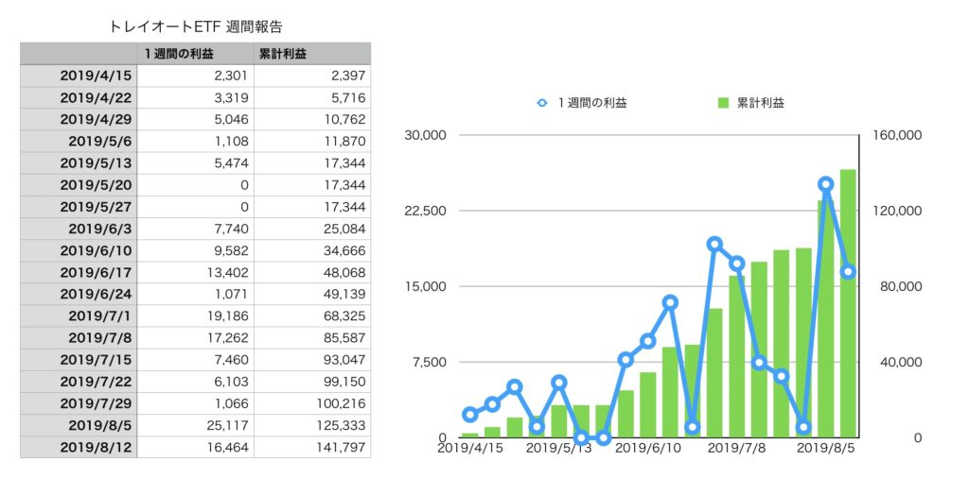Select date cell 2019/5/13 in the table
Image resolution: width=969 pixels, height=478 pixels.
[x=79, y=163]
